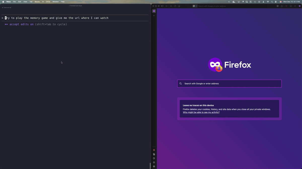The width and height of the screenshot is (302, 169).
Task: Click 'Leave no traces on this device' heading
Action: pos(198,105)
